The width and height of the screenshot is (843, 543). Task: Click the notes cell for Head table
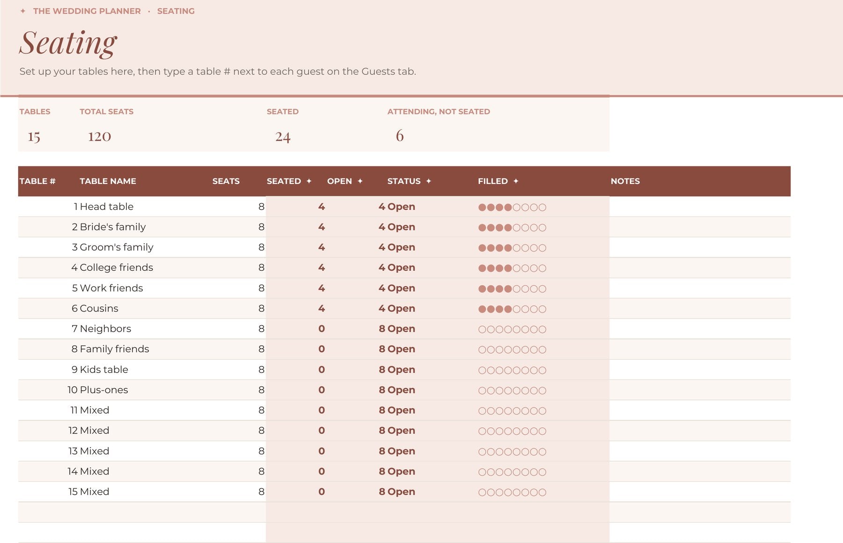click(x=700, y=207)
